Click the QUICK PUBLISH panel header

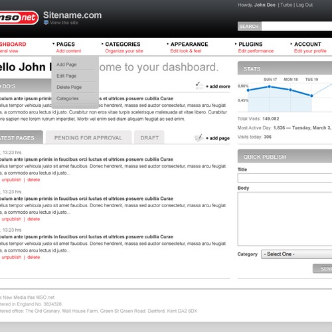[x=285, y=156]
